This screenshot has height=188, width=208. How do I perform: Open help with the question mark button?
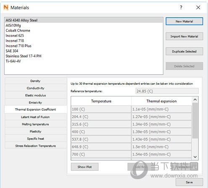point(181,7)
